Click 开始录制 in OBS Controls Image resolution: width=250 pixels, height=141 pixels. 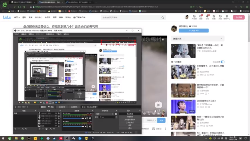click(x=130, y=117)
